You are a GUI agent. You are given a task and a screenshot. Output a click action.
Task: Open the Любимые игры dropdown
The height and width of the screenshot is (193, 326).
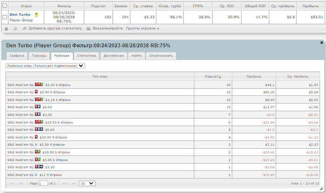pos(45,66)
